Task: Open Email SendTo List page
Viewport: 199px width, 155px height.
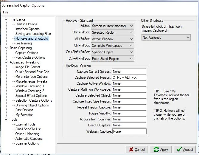Action: click(28, 129)
